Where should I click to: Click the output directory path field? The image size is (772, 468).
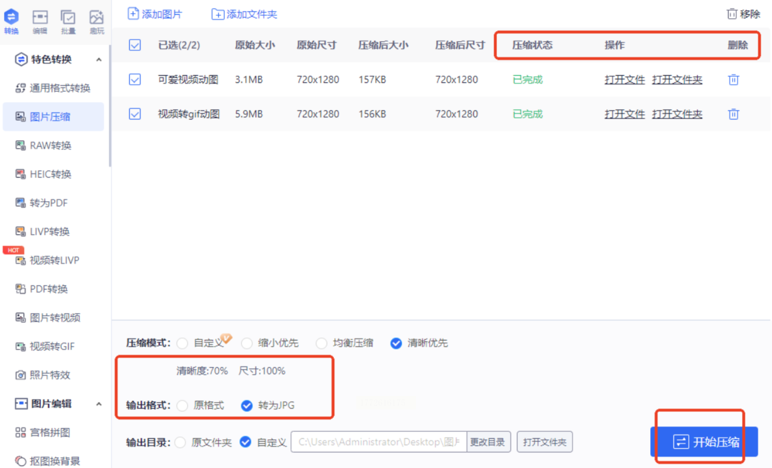click(x=379, y=442)
